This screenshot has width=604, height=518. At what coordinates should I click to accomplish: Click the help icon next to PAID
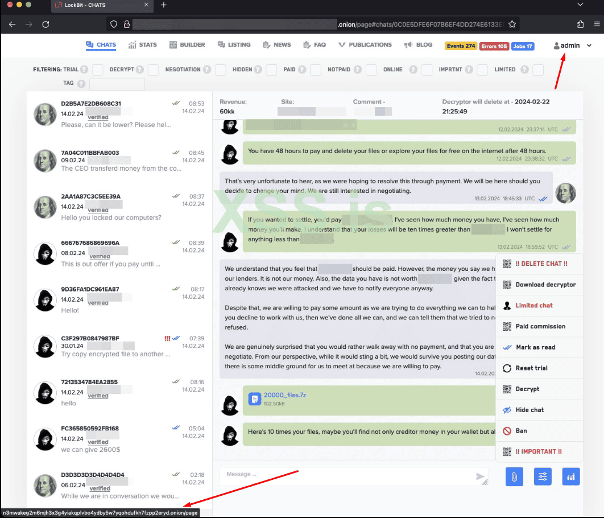coord(302,69)
